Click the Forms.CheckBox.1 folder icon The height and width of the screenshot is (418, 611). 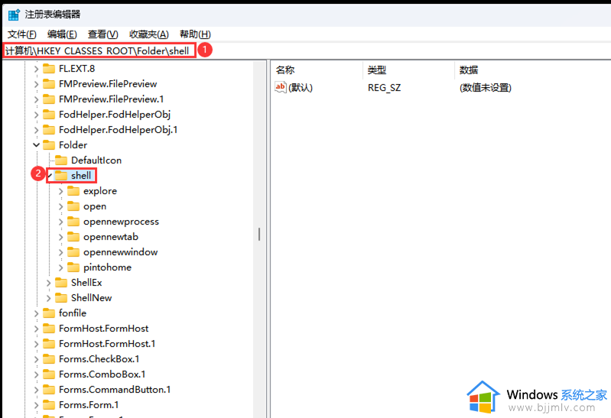coord(49,359)
